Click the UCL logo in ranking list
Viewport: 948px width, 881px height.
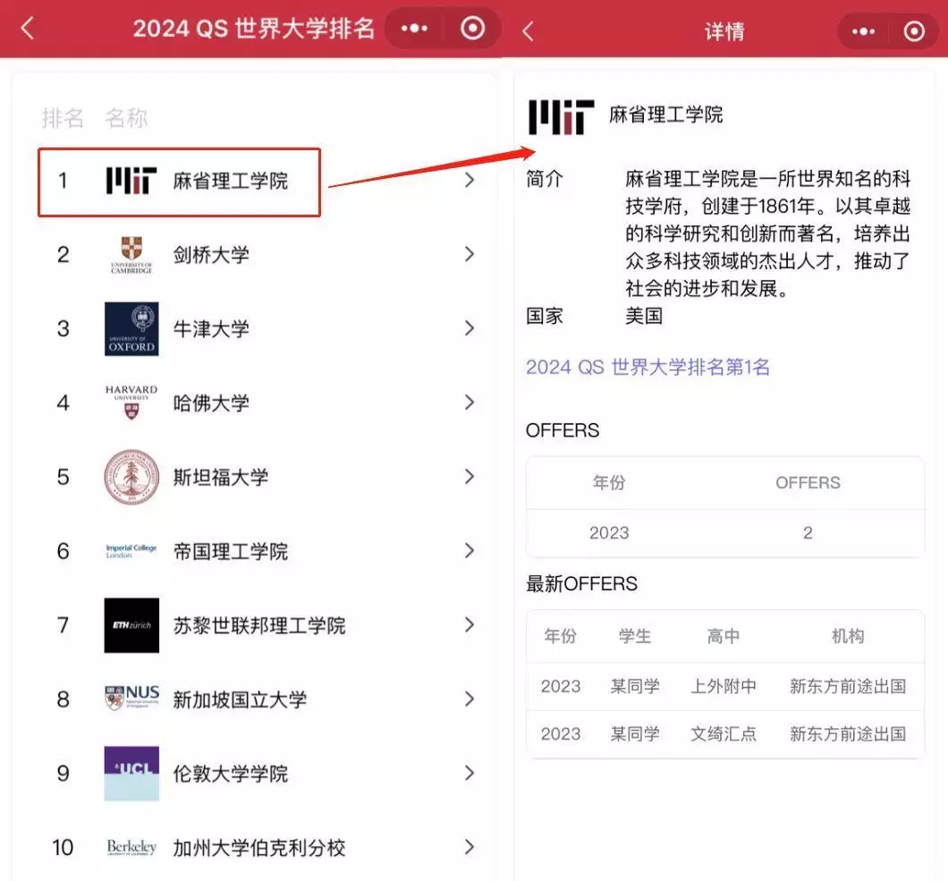(x=131, y=774)
